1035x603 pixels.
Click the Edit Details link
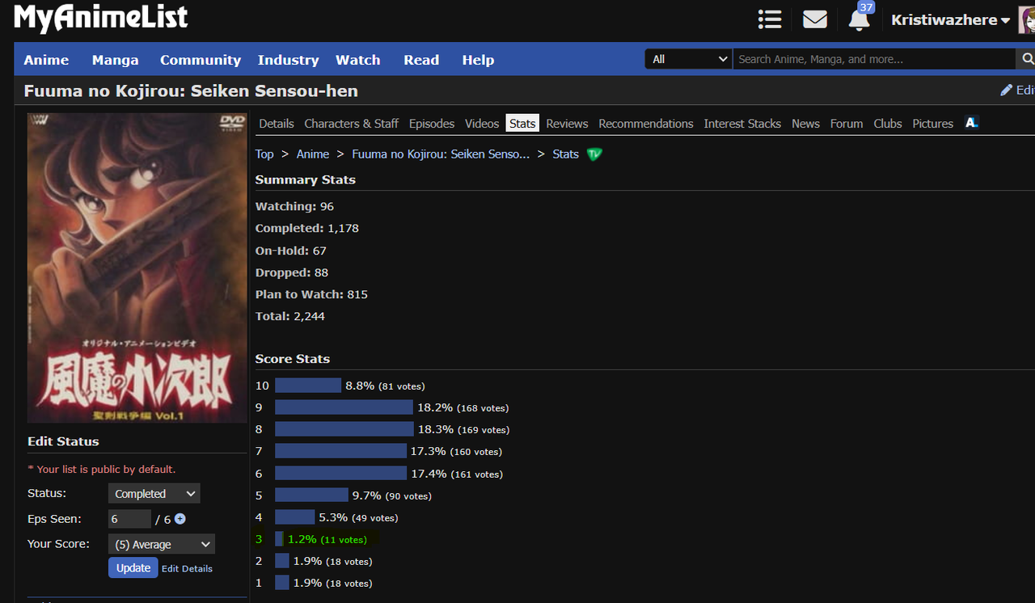[187, 568]
